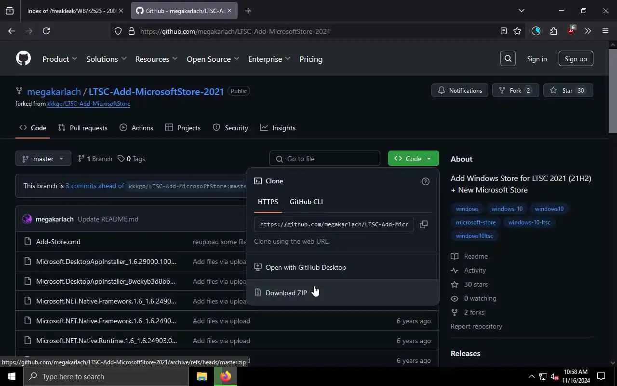
Task: Go back to the previous page
Action: coord(12,31)
